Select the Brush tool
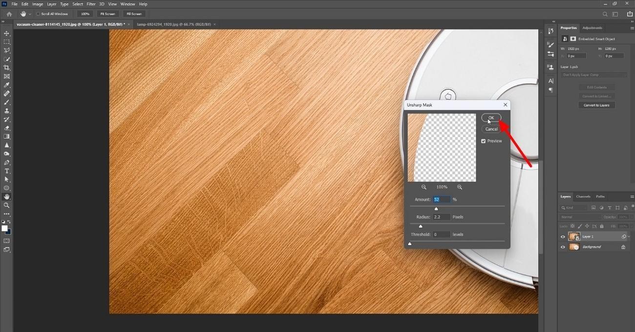635x332 pixels. (7, 102)
